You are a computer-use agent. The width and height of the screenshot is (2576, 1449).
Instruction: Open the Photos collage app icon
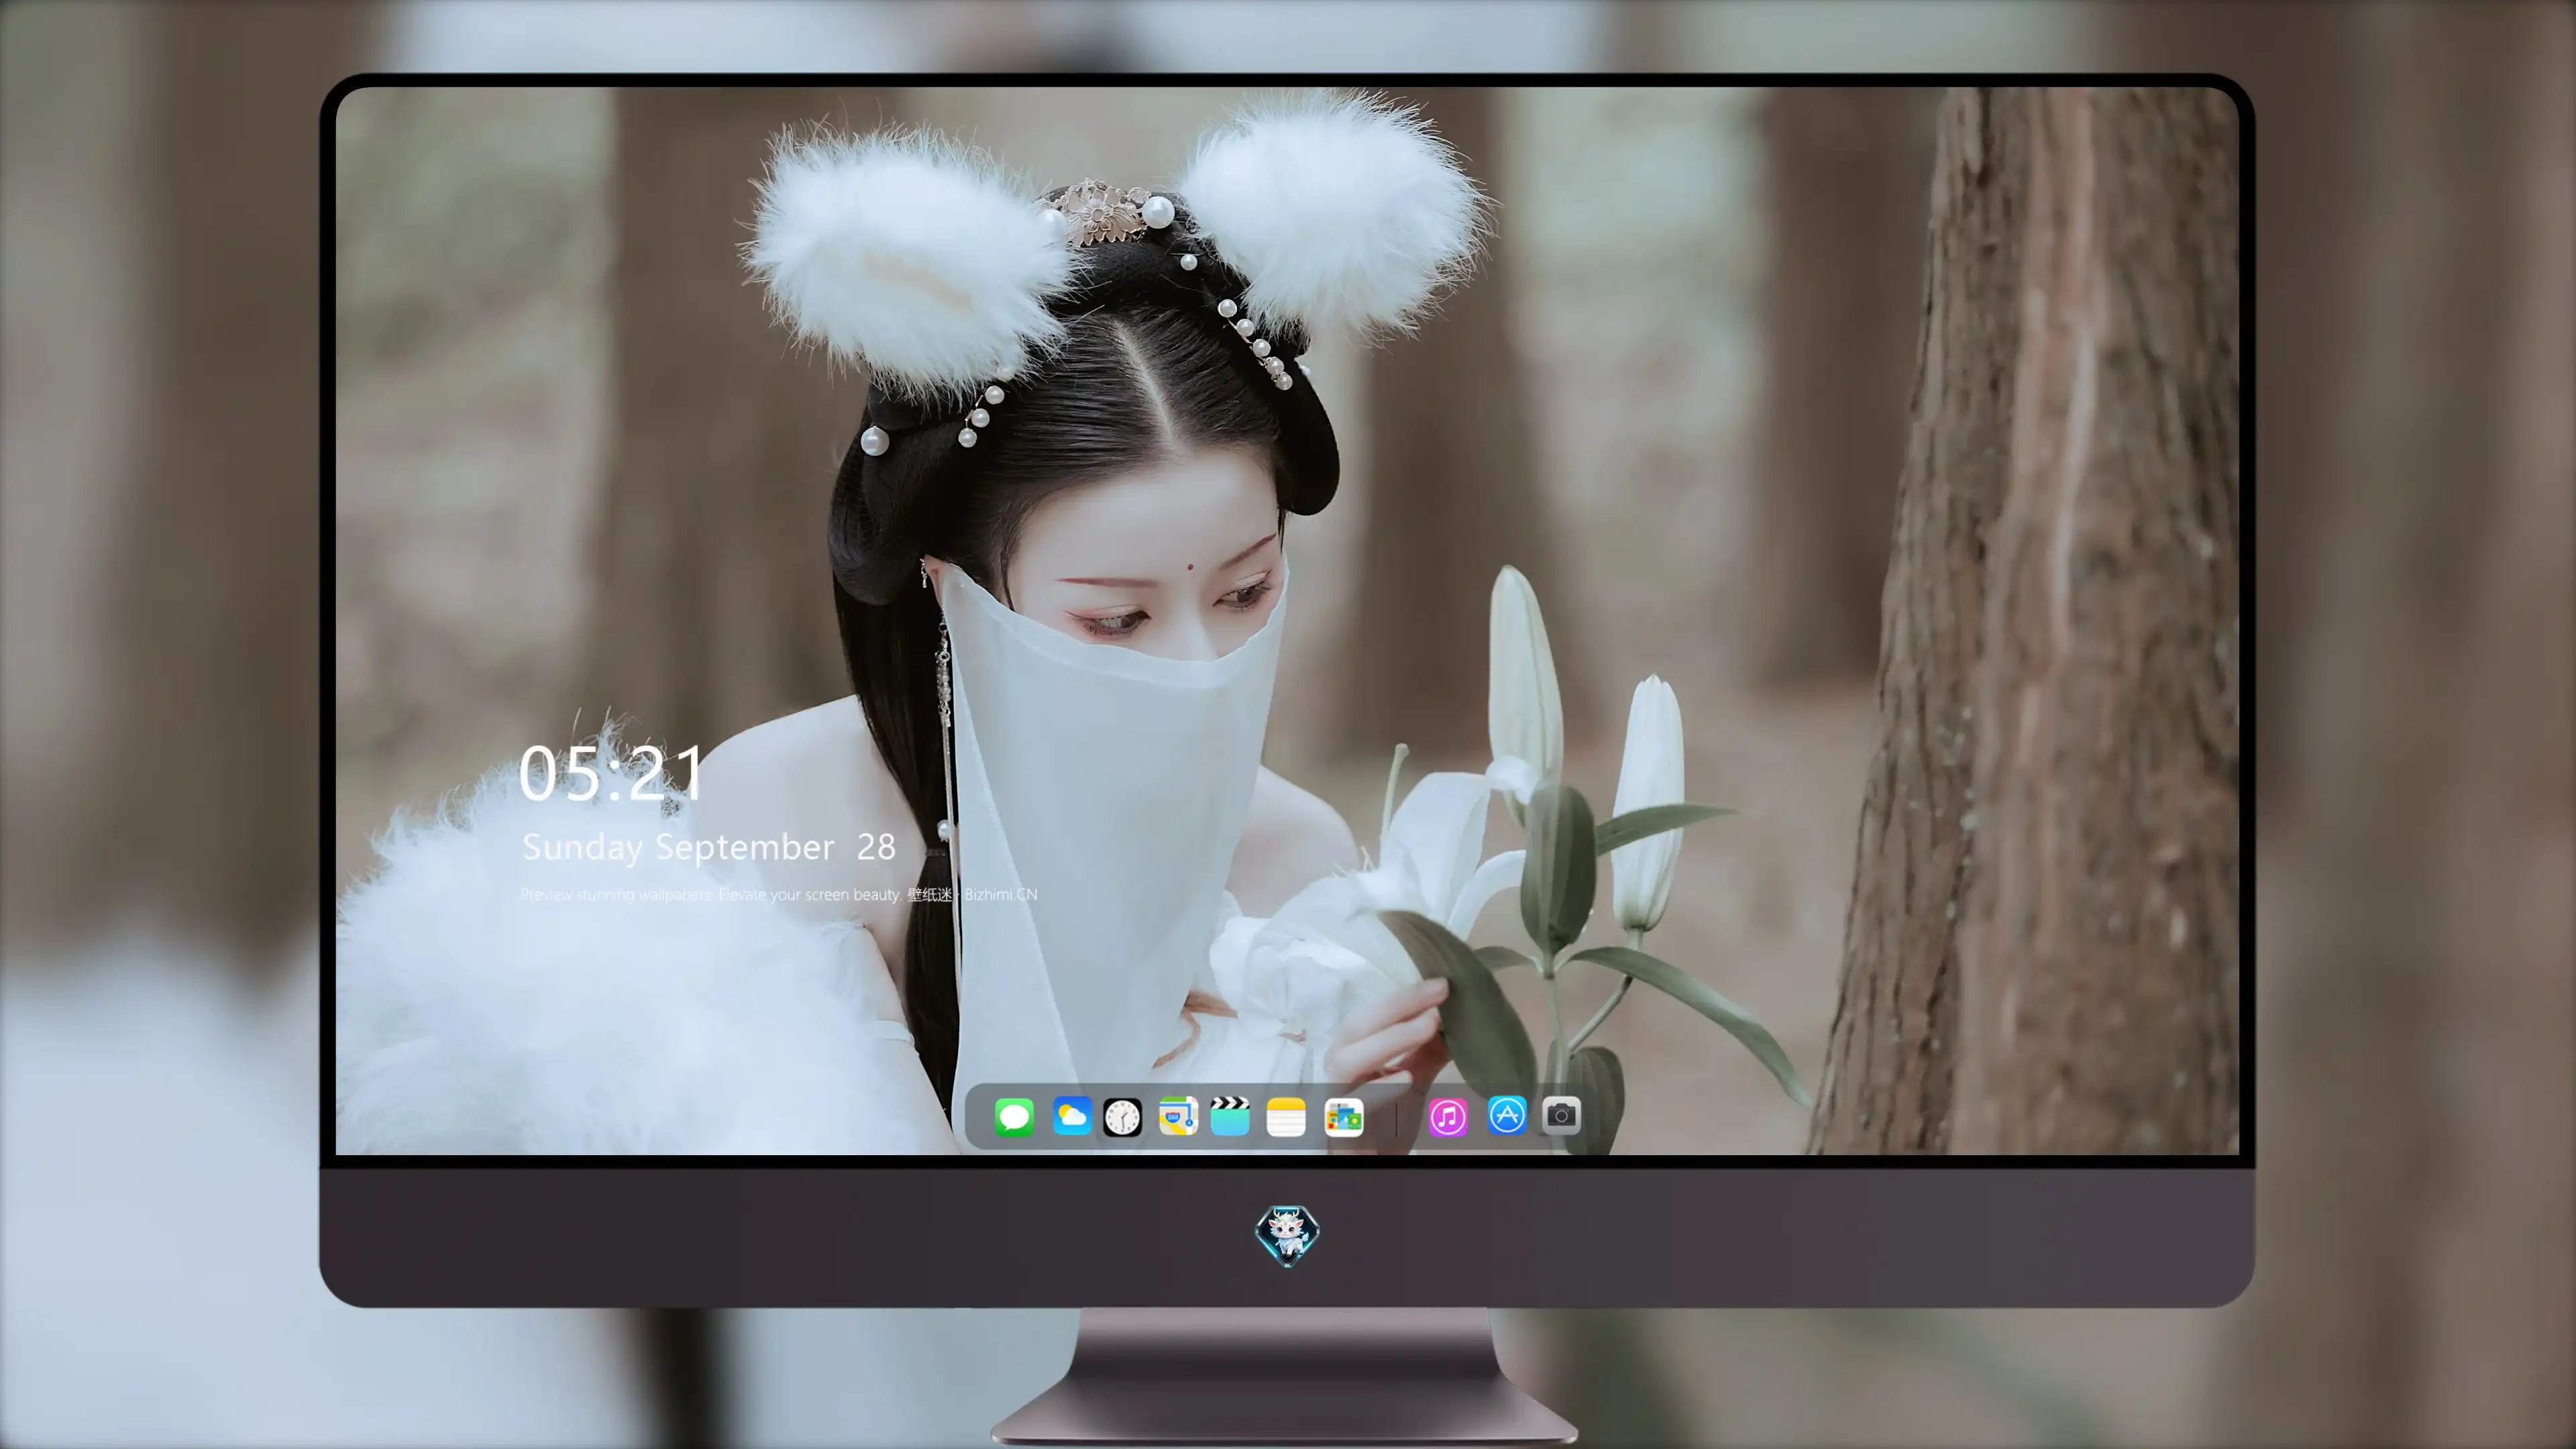(x=1344, y=1117)
